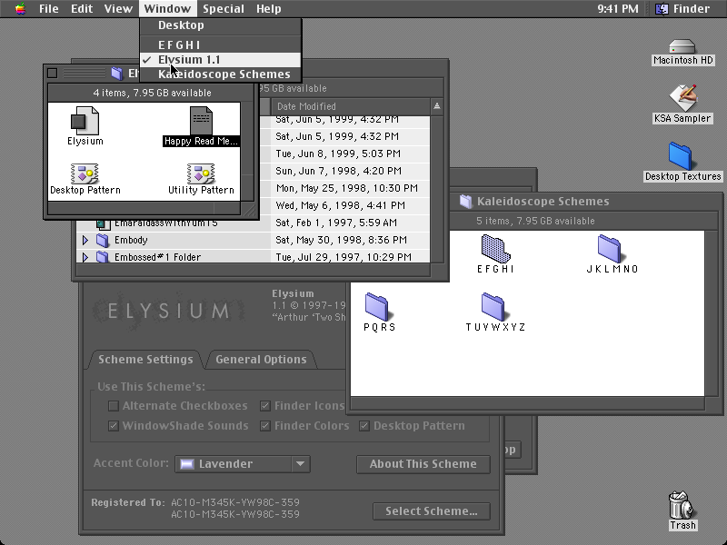Click the About This Scheme button

423,464
